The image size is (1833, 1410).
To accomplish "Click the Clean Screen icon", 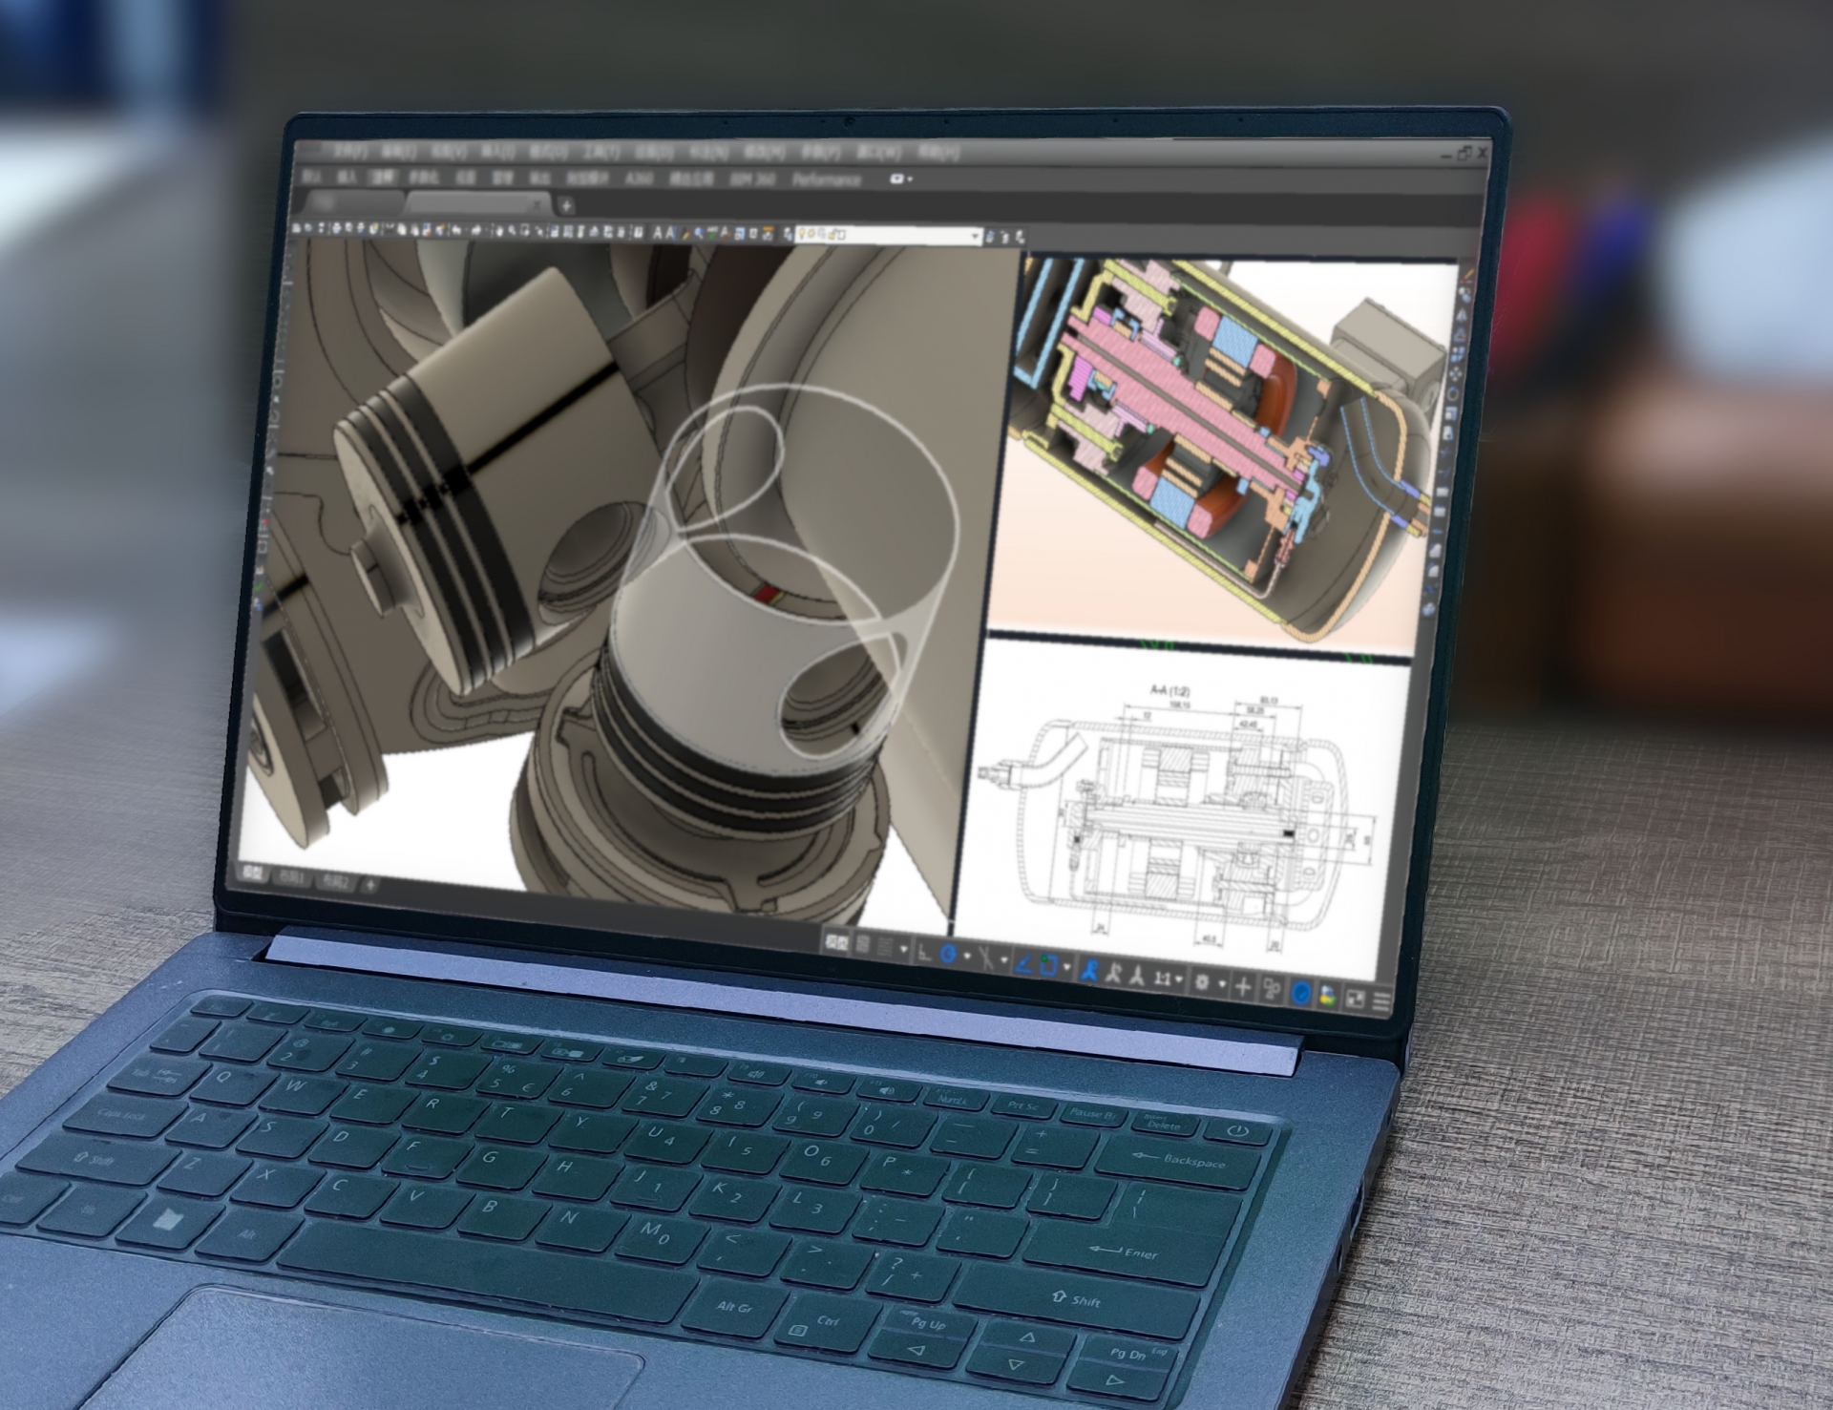I will coord(1357,998).
